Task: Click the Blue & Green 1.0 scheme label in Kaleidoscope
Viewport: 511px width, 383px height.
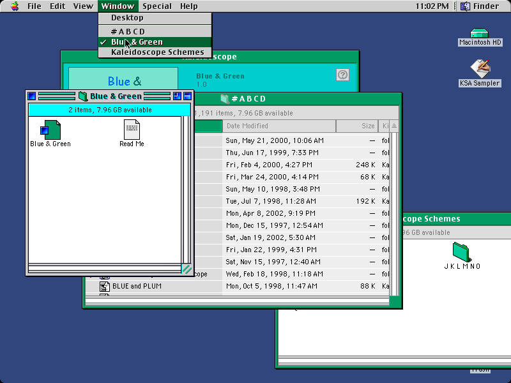Action: [x=220, y=80]
